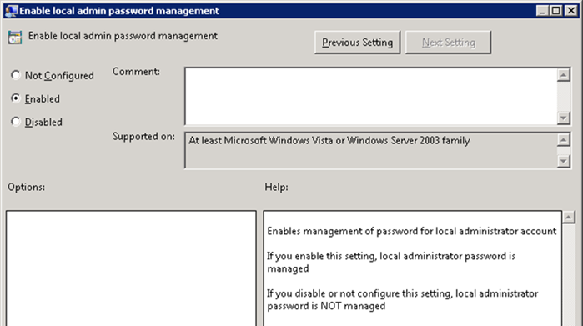The image size is (583, 326).
Task: Click Help pane scroll up arrow
Action: coord(569,217)
